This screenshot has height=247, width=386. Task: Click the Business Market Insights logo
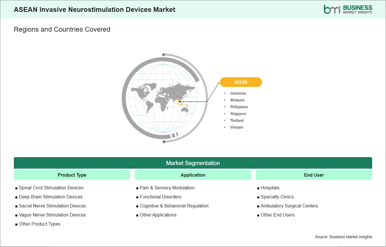point(348,9)
